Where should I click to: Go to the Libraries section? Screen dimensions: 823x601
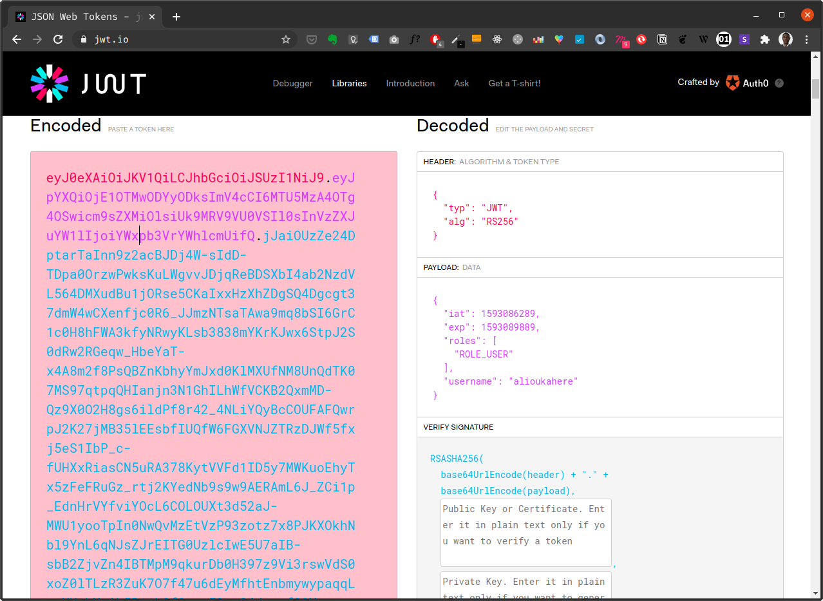[349, 83]
